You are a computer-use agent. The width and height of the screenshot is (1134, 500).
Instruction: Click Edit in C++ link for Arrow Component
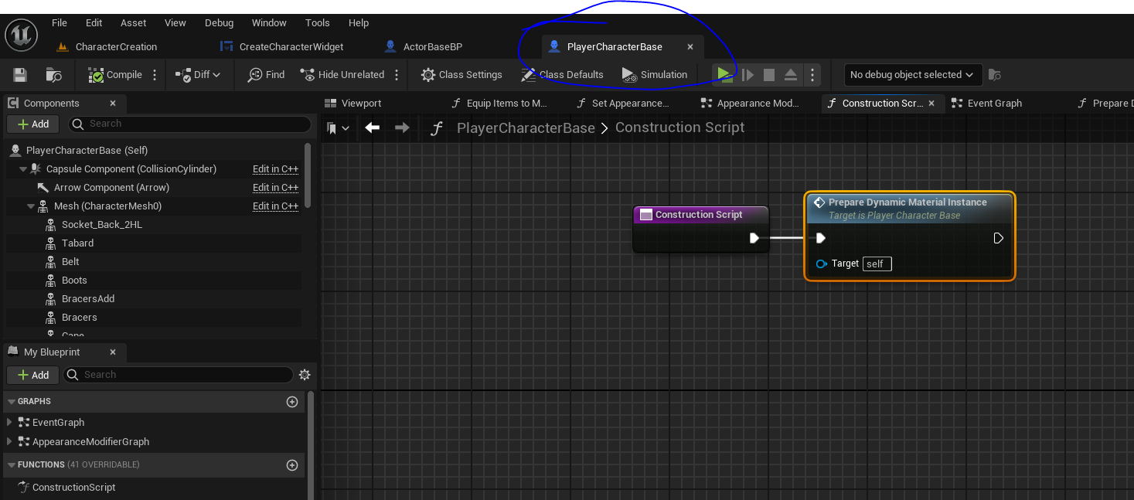pyautogui.click(x=275, y=188)
